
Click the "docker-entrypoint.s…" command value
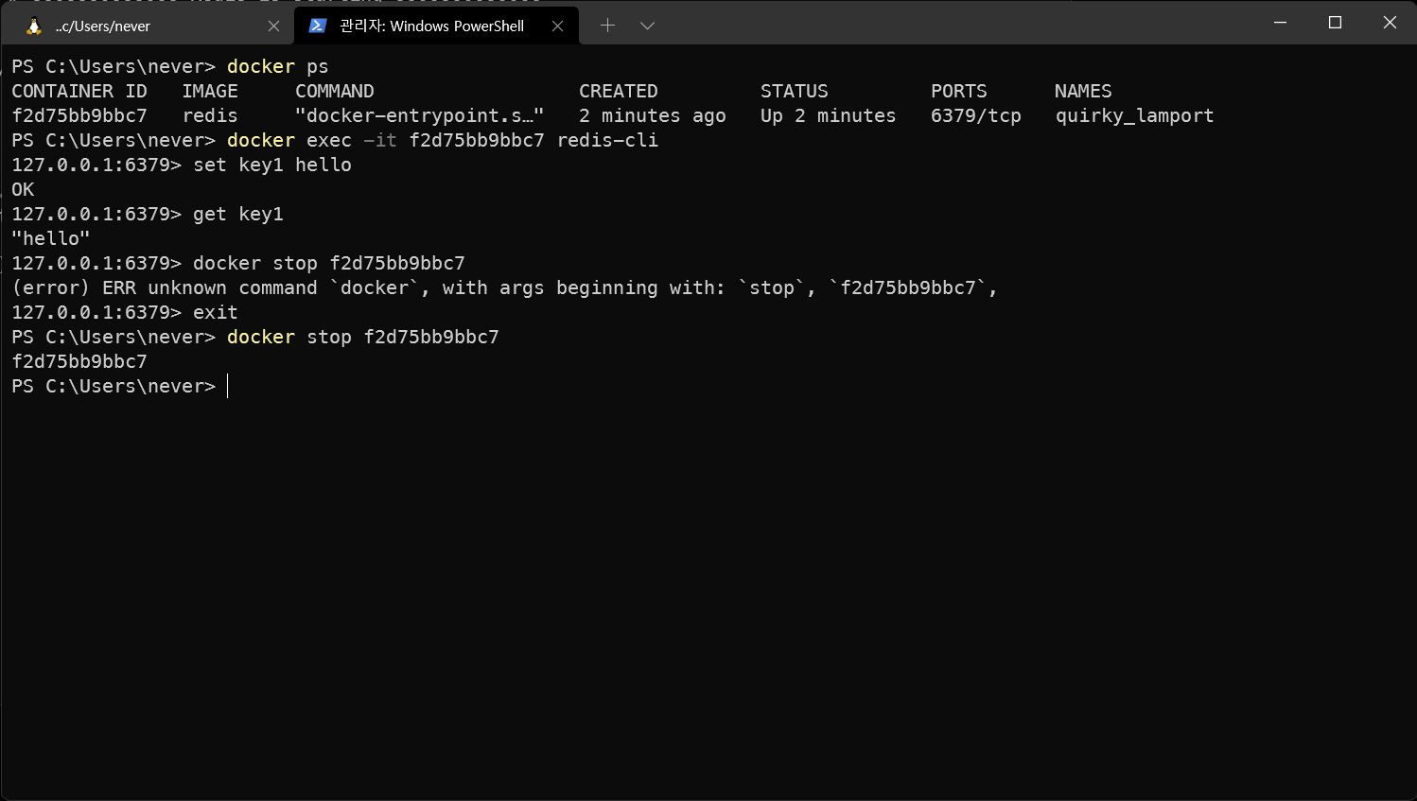click(x=420, y=115)
